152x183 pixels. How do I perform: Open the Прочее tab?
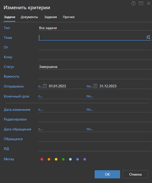(69, 17)
